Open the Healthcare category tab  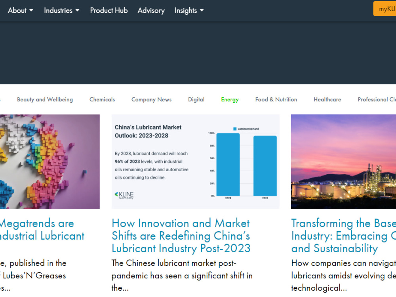pyautogui.click(x=327, y=99)
